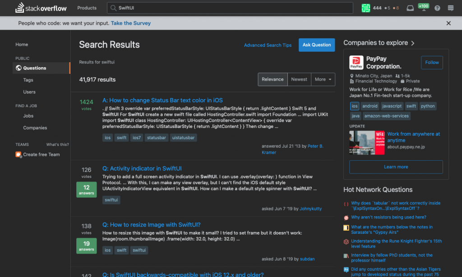This screenshot has height=277, width=462.
Task: Open Johnykutty's profile
Action: point(310,209)
